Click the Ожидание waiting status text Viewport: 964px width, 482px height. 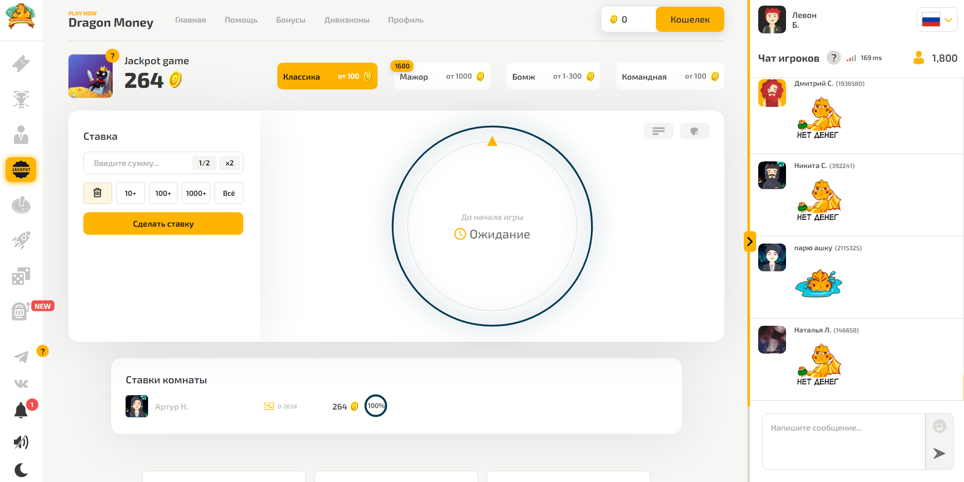point(499,234)
